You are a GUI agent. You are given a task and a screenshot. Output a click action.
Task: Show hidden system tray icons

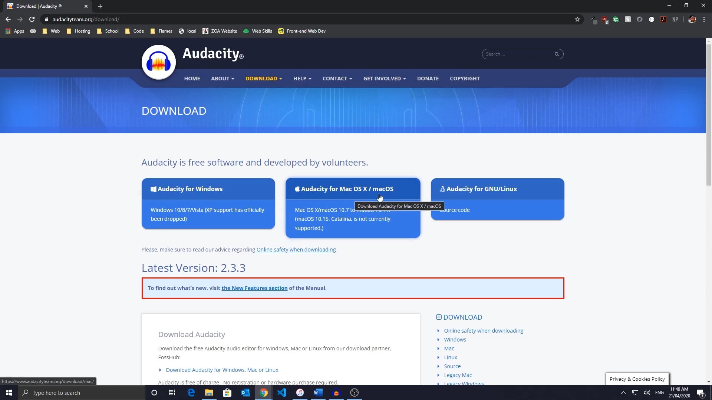[x=623, y=393]
